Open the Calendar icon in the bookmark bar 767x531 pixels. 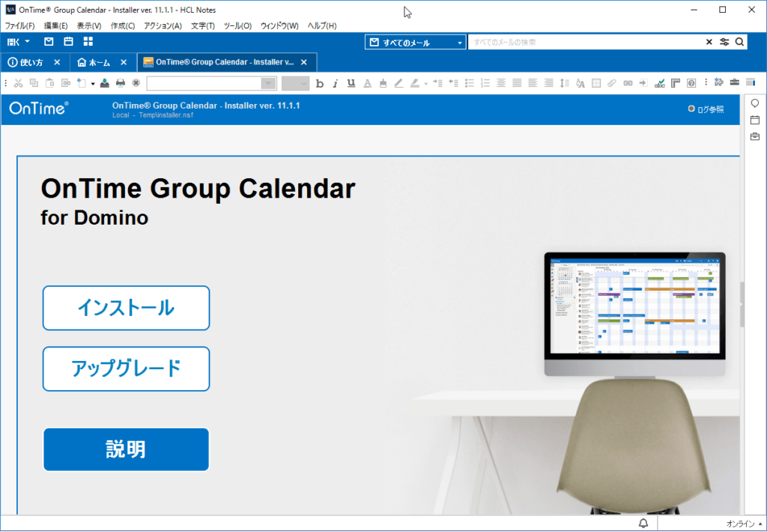68,42
